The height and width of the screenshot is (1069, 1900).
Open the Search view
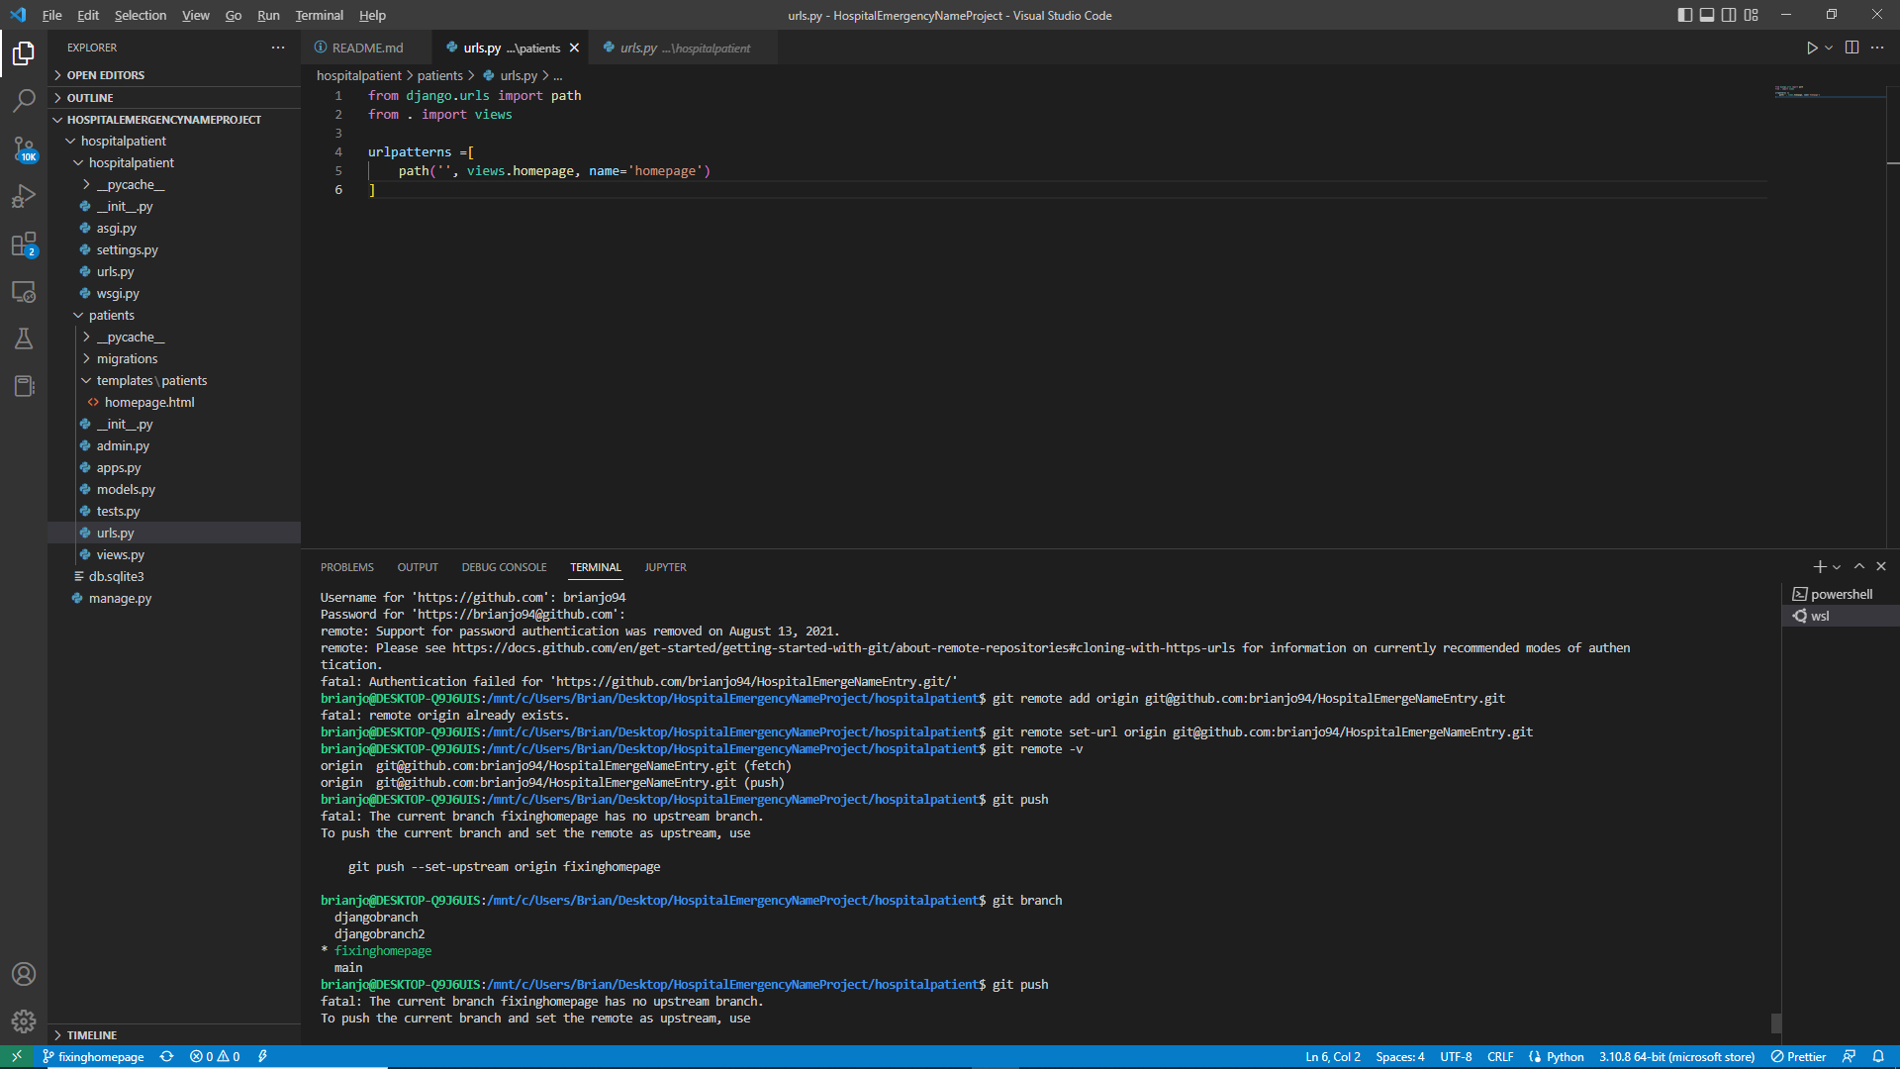(x=24, y=100)
